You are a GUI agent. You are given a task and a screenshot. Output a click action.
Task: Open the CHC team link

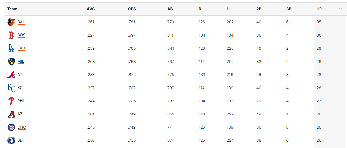pyautogui.click(x=22, y=127)
